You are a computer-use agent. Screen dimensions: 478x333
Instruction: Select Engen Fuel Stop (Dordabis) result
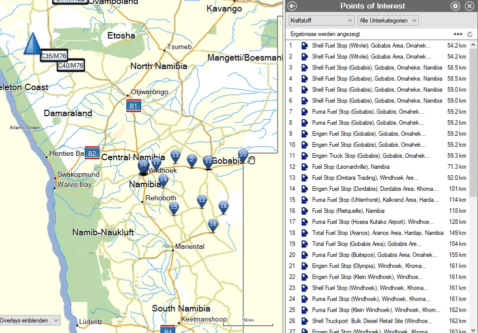click(378, 189)
